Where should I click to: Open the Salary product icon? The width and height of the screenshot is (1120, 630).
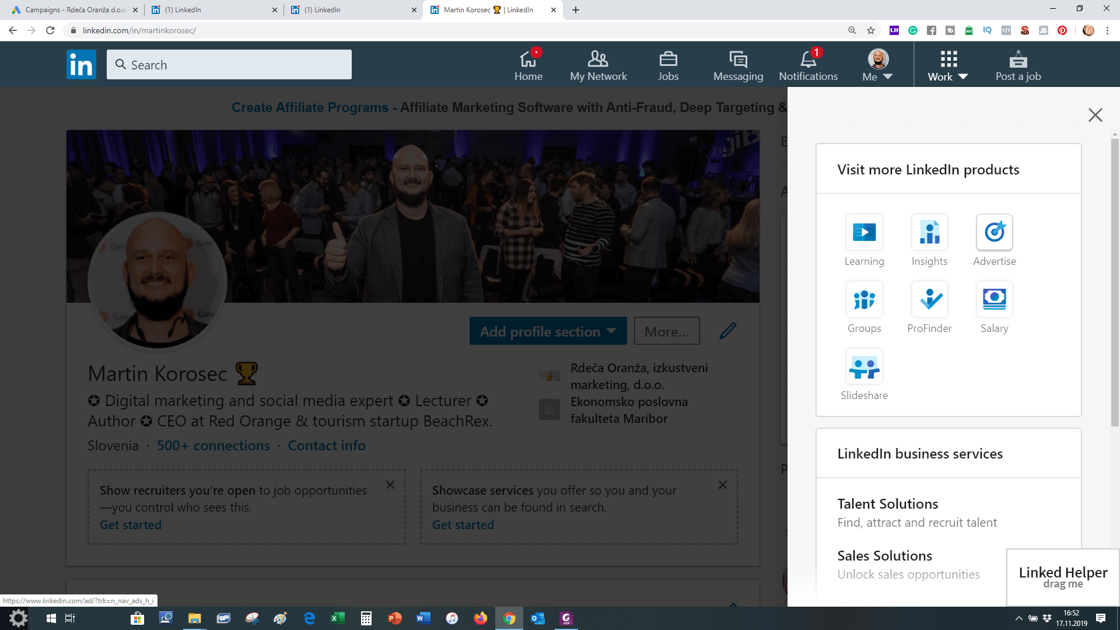coord(994,300)
